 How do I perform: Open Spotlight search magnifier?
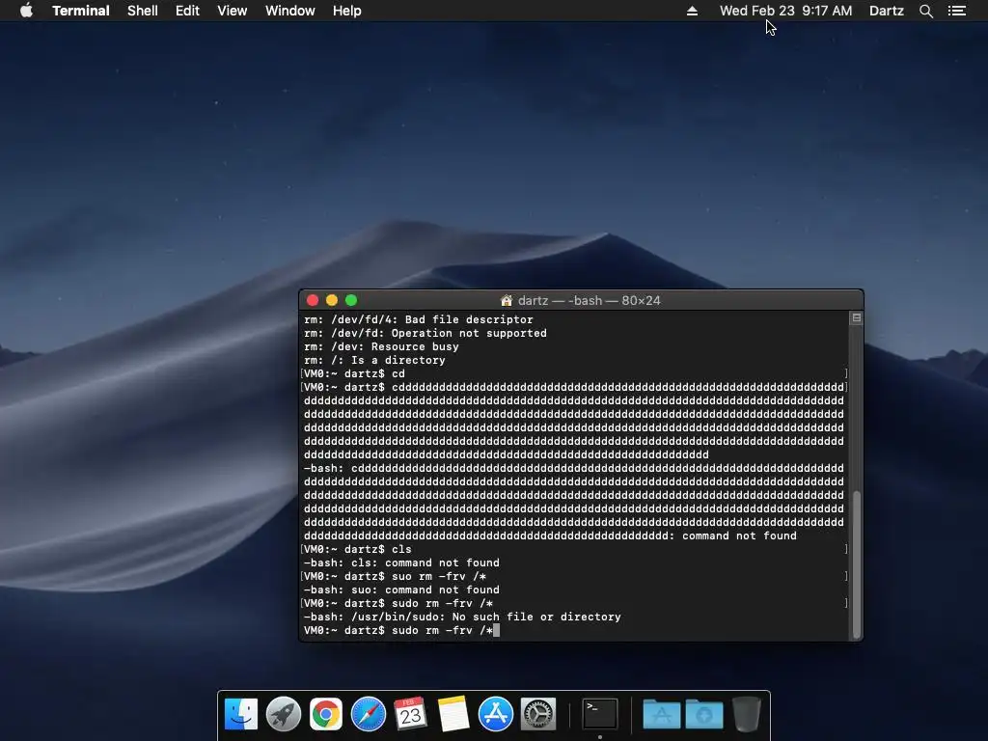pos(925,11)
